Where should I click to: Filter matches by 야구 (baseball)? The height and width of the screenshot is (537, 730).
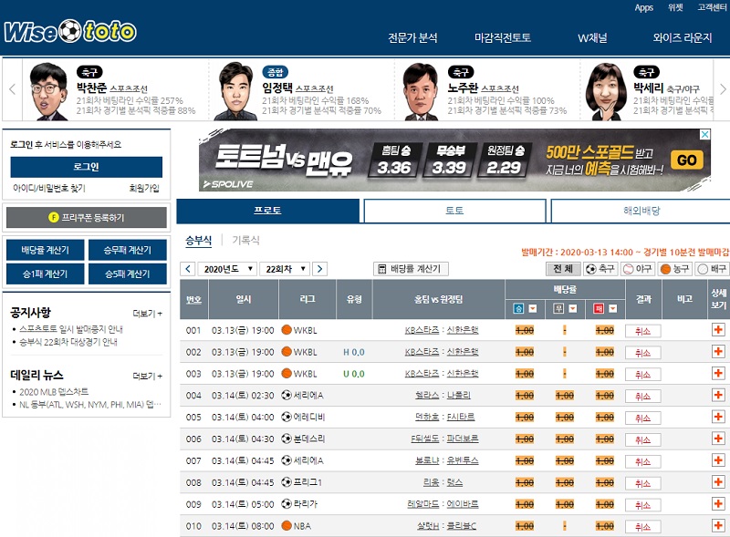(639, 269)
